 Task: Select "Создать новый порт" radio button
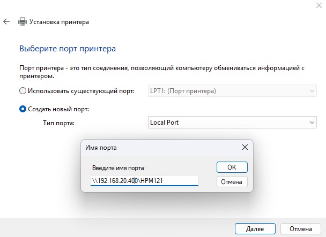click(x=23, y=109)
